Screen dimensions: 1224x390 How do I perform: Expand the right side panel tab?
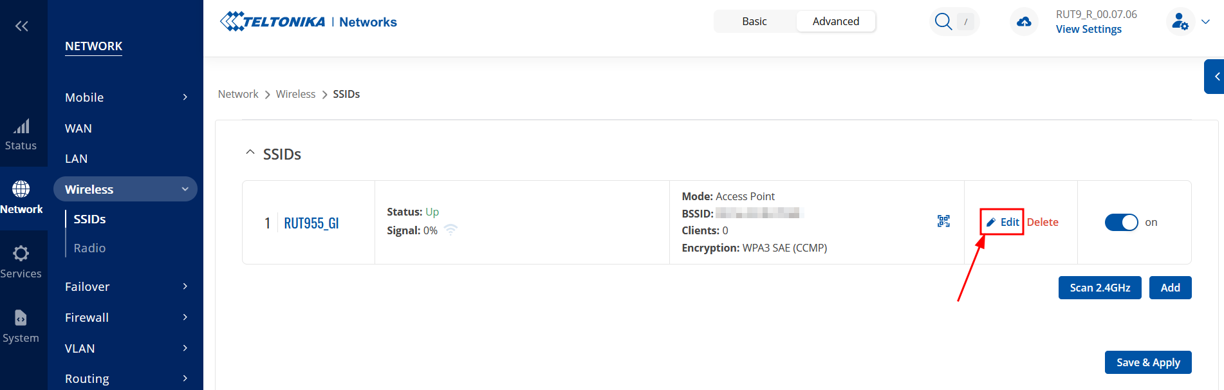[x=1215, y=77]
